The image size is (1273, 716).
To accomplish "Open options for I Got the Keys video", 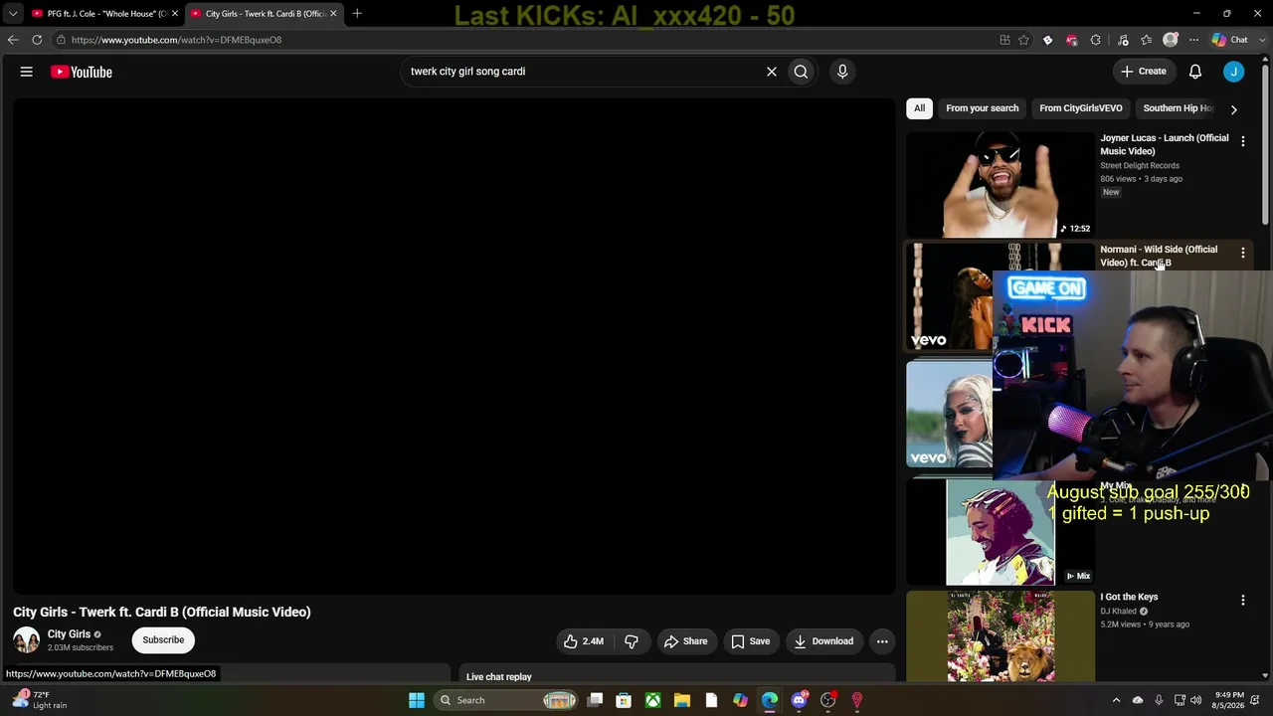I will tap(1242, 600).
